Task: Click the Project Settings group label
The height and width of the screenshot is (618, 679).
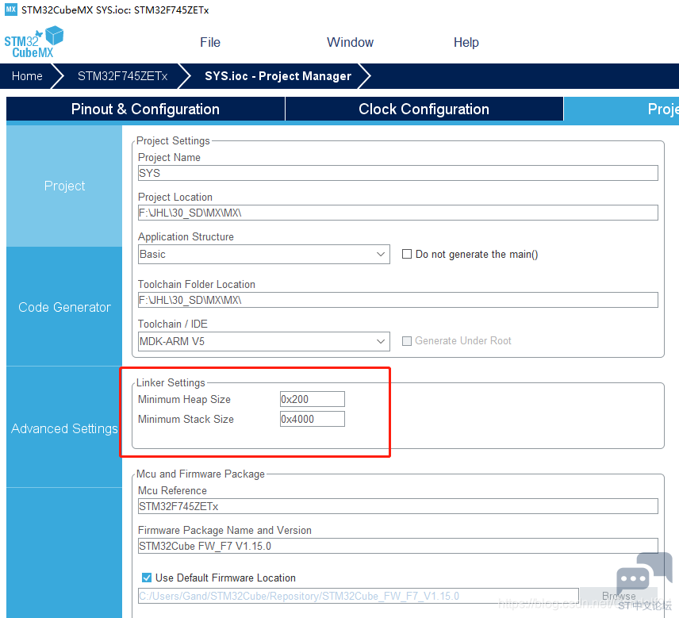Action: click(x=173, y=140)
